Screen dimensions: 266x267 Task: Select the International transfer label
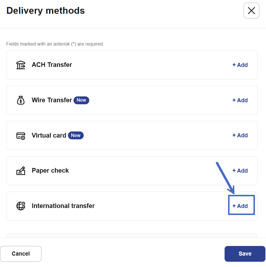(x=63, y=206)
